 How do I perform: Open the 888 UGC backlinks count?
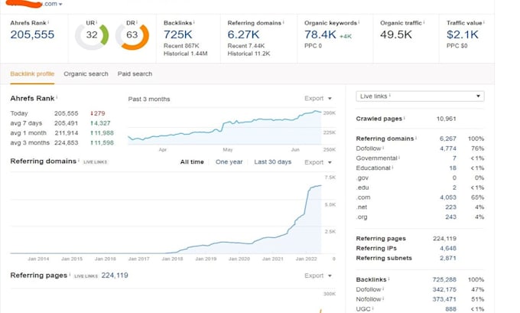[x=450, y=309]
